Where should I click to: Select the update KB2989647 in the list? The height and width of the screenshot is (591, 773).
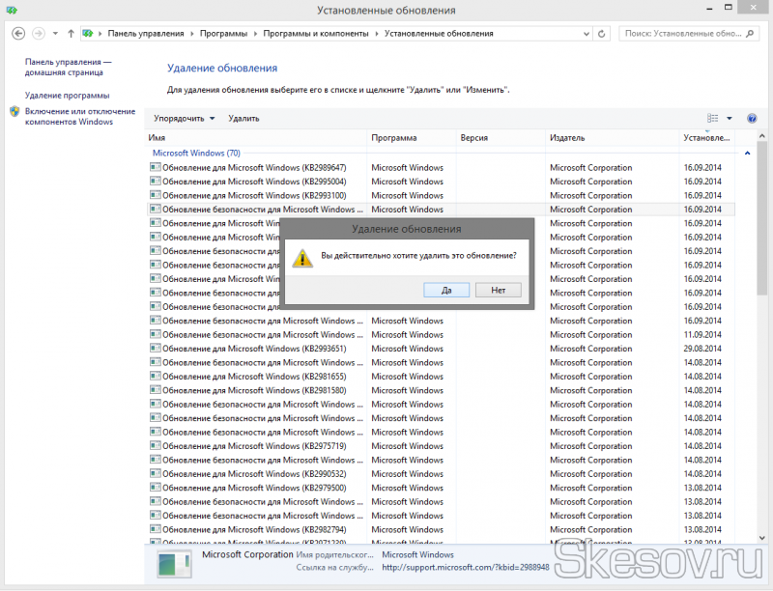(253, 168)
